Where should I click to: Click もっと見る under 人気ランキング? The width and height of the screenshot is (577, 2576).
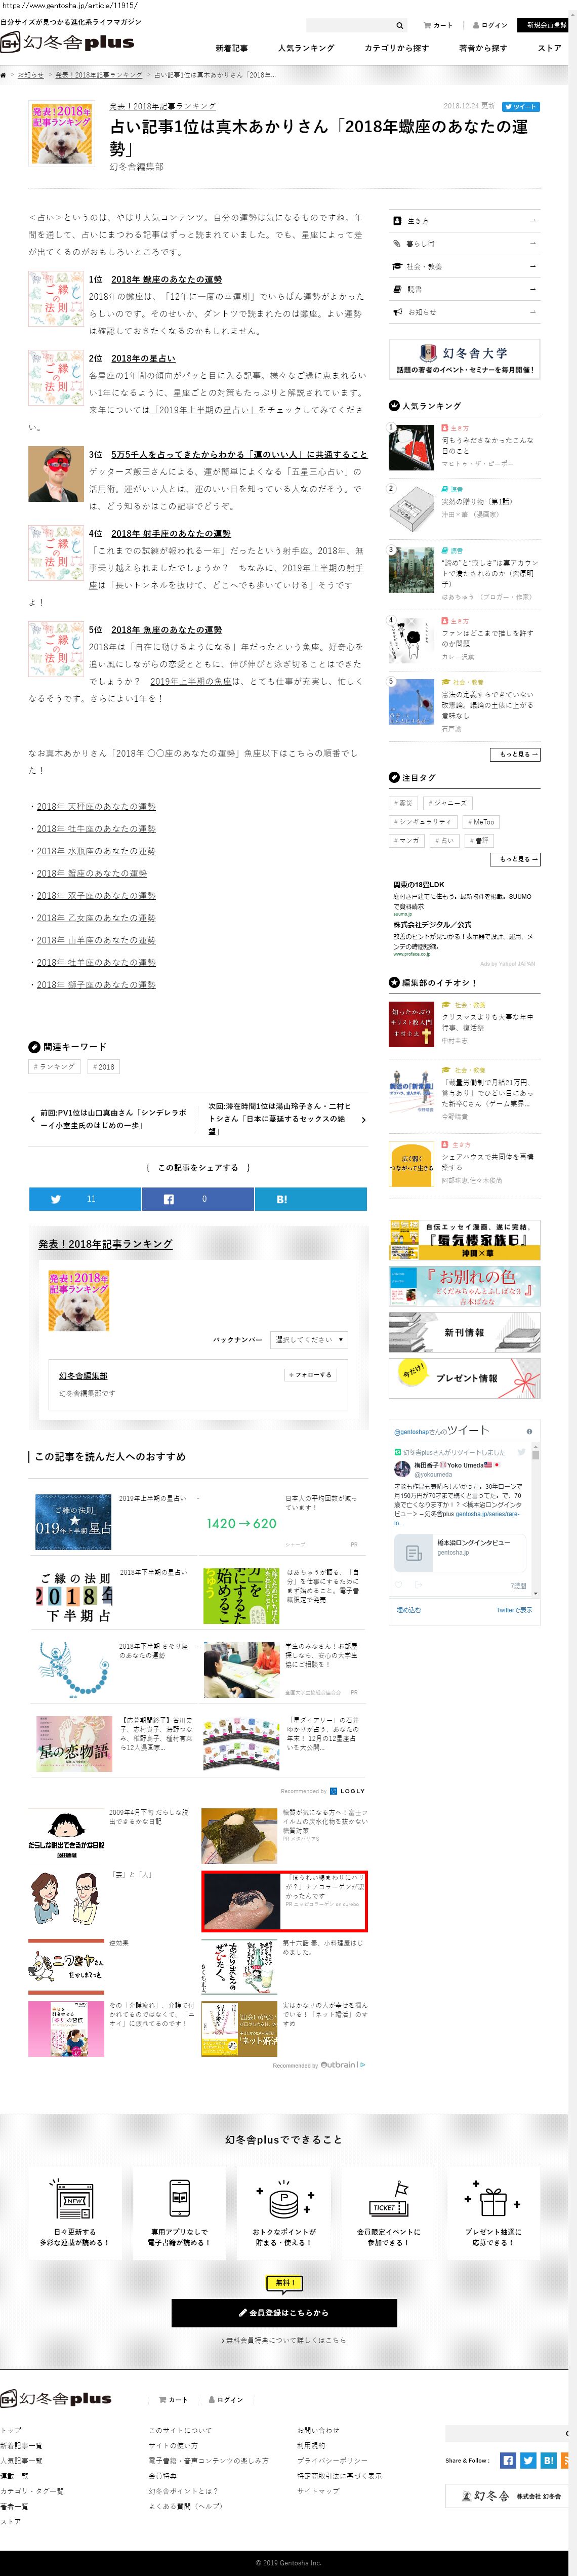point(515,754)
